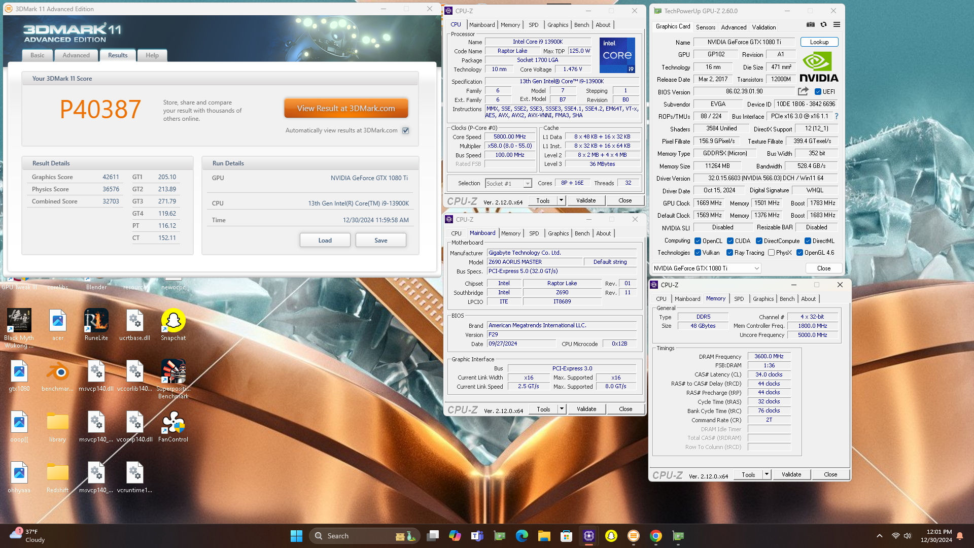Screen dimensions: 974x548
Task: Open the network Wi-Fi icon in system tray
Action: [896, 536]
